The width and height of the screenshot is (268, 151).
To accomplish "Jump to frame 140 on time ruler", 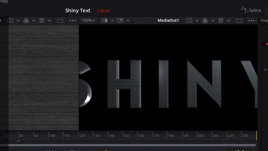I will point(111,135).
